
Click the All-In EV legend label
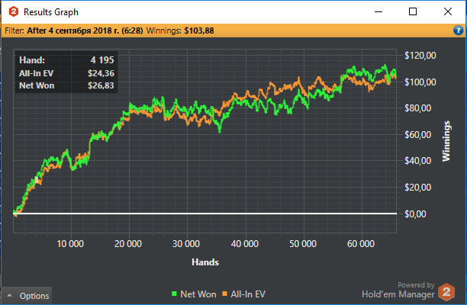tap(248, 294)
